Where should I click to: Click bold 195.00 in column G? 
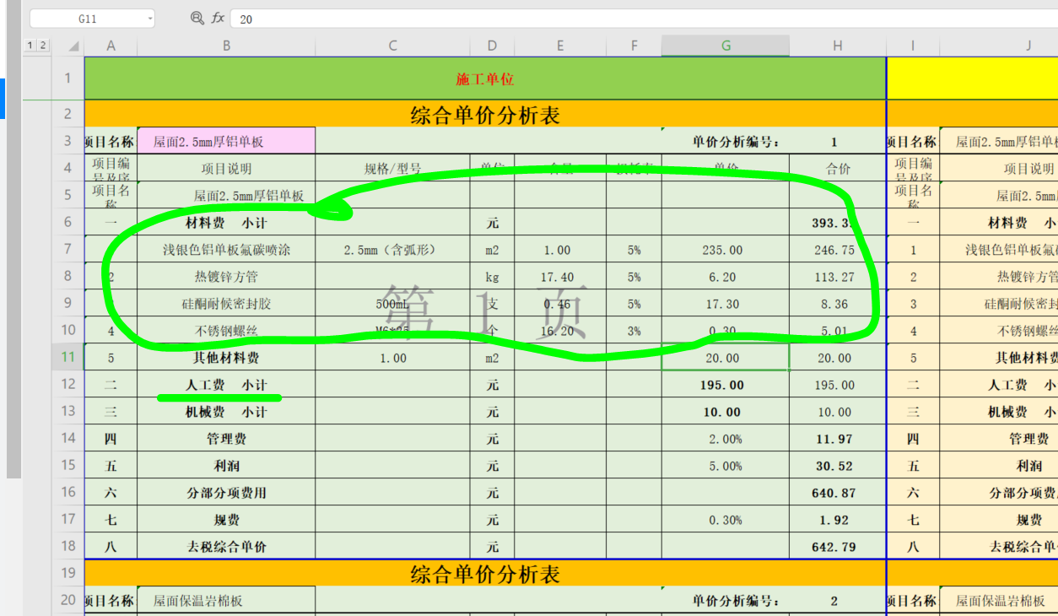tap(726, 385)
